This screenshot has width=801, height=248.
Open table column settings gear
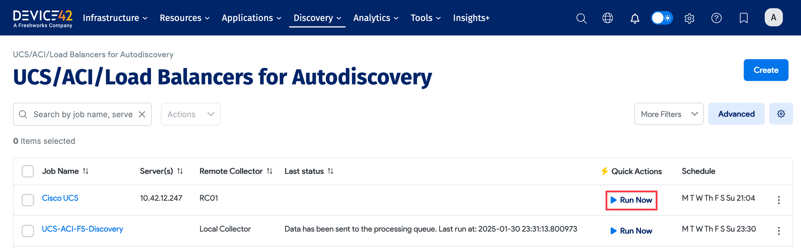point(781,114)
